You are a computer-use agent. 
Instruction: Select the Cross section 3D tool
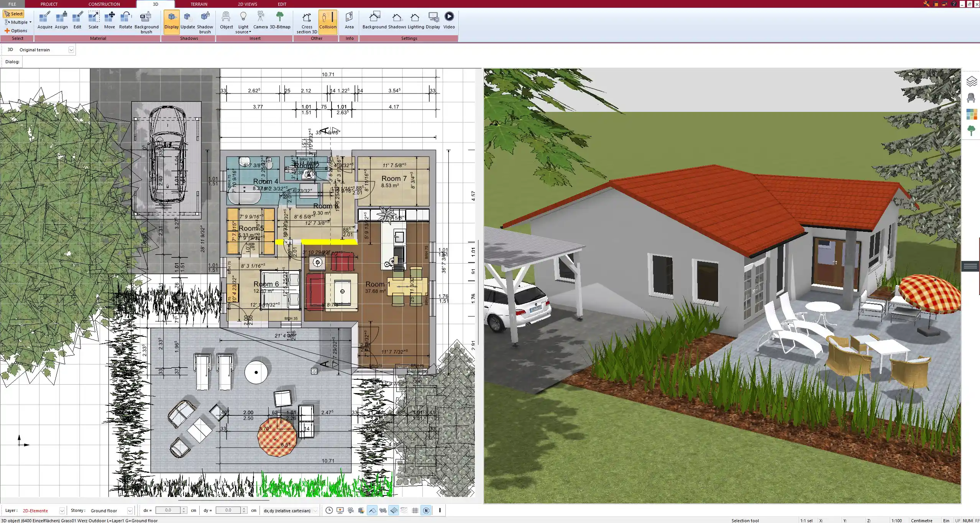click(x=307, y=22)
